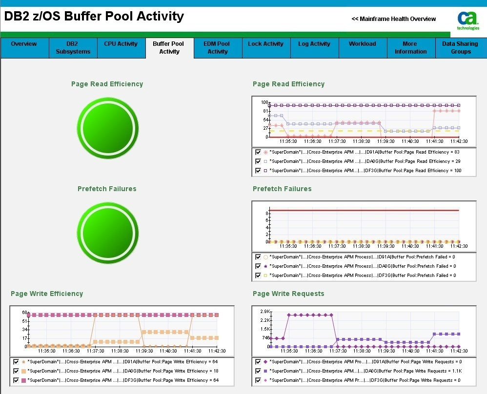
Task: Open the More Information tab
Action: [x=411, y=48]
